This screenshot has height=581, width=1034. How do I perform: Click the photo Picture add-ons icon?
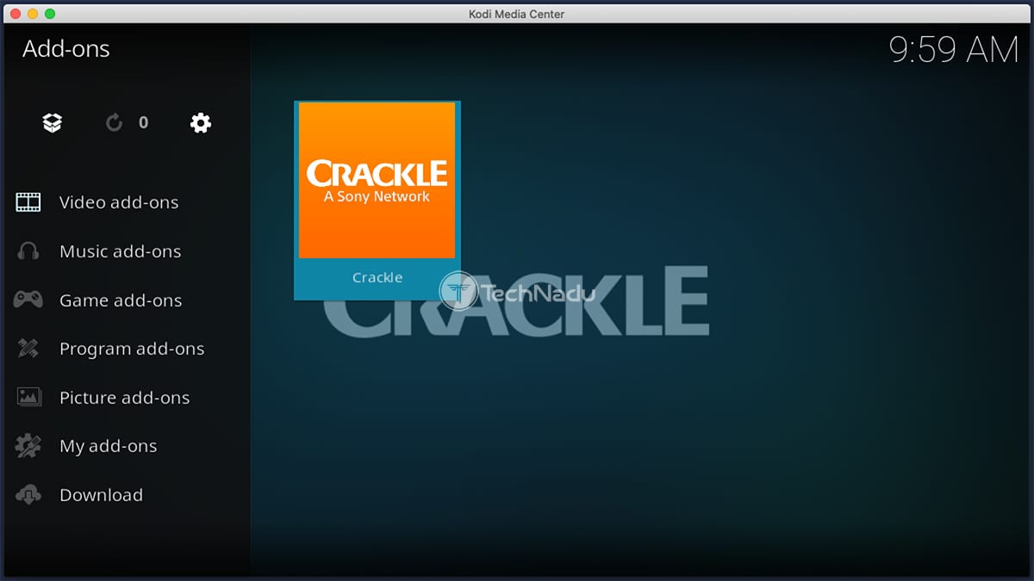tap(28, 398)
